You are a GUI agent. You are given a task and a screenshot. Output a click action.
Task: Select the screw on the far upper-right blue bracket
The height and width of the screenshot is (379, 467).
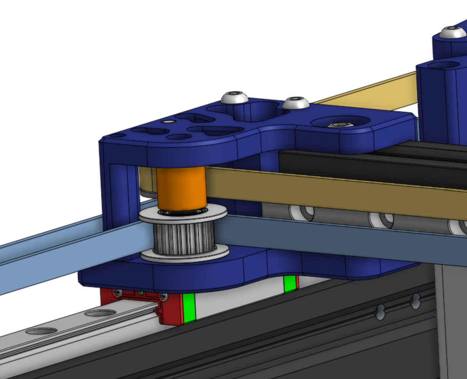(453, 32)
